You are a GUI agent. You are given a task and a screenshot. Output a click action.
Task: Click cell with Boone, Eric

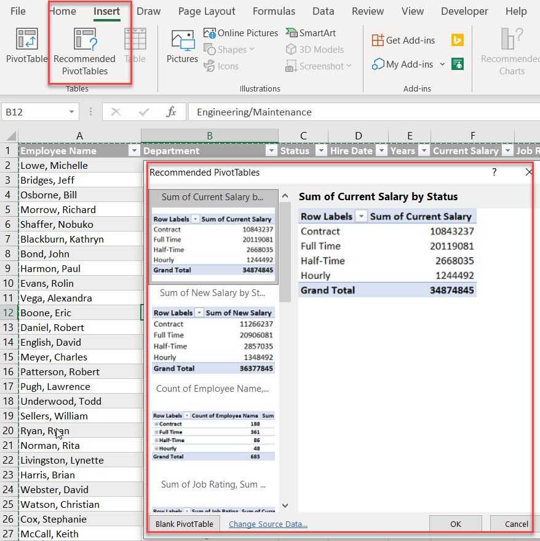click(x=80, y=313)
